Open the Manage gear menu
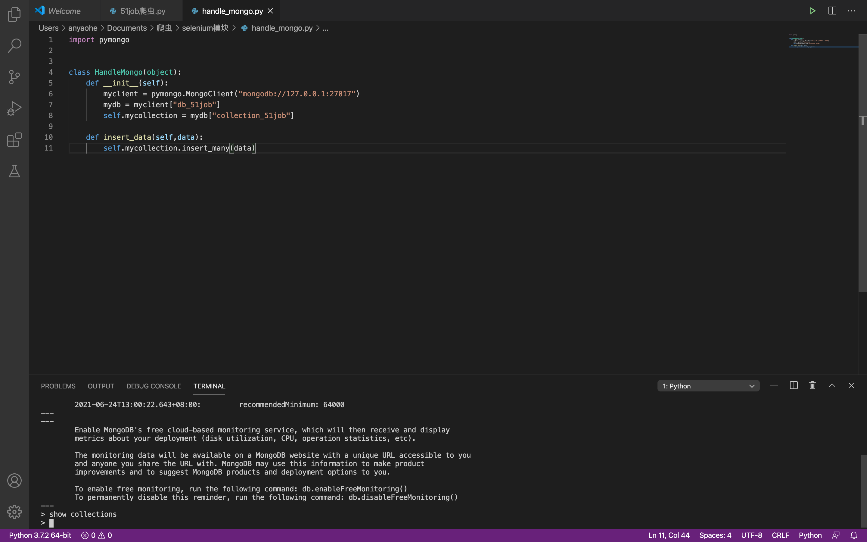867x542 pixels. click(x=14, y=512)
